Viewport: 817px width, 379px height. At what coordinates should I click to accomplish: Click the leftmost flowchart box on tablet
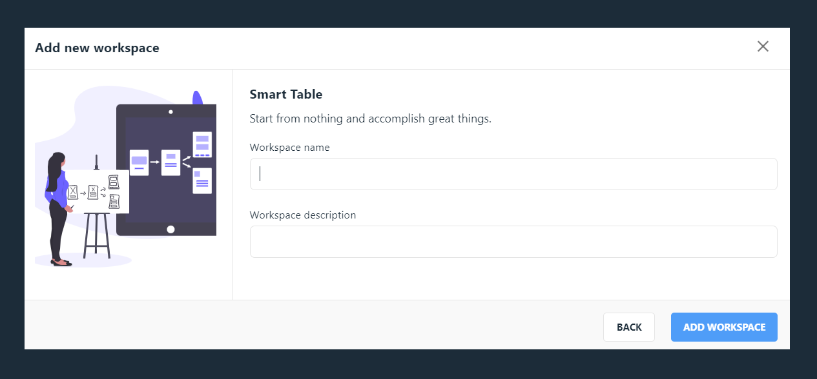139,162
